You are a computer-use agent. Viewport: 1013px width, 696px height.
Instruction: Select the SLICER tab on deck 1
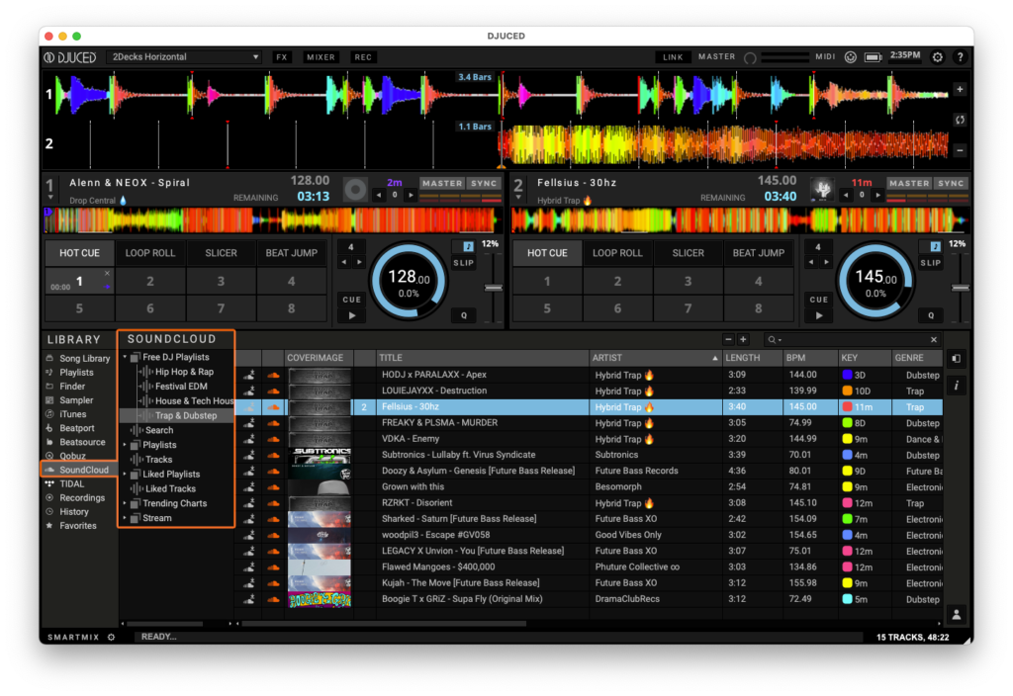click(221, 253)
